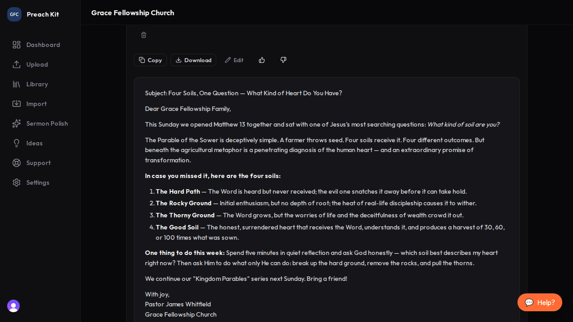Give a thumbs down to the email draft
Screen dimensions: 573x322
[283, 60]
